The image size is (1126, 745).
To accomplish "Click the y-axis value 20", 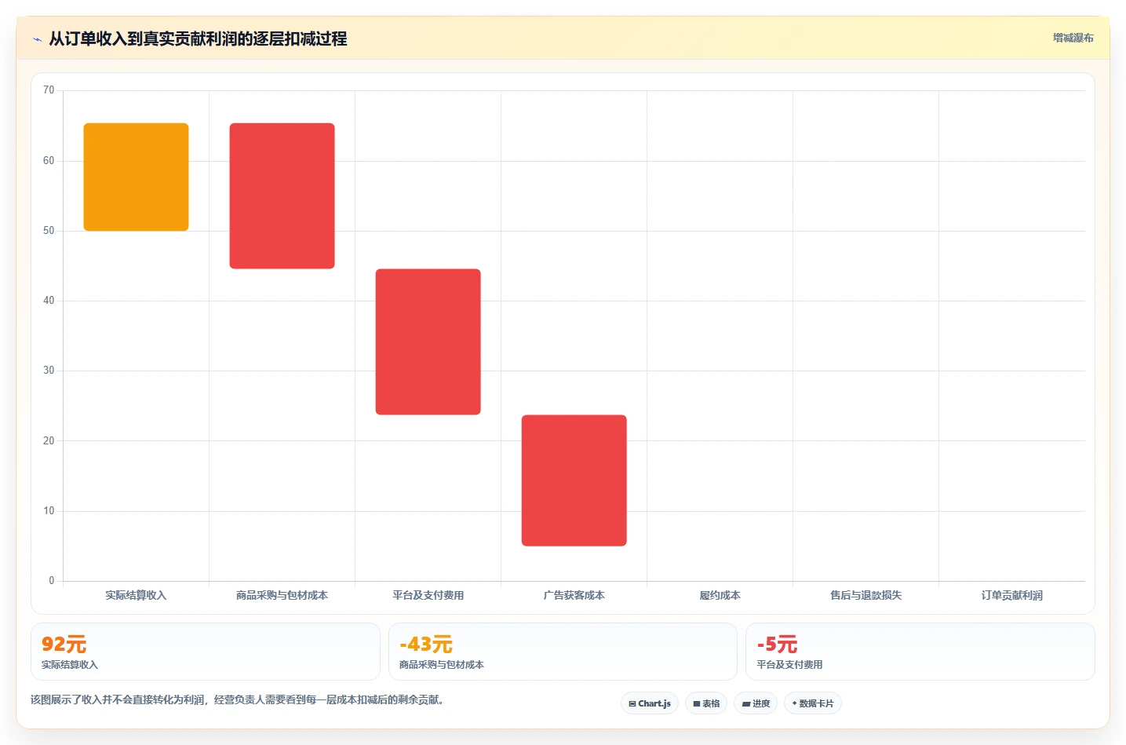I will [49, 441].
